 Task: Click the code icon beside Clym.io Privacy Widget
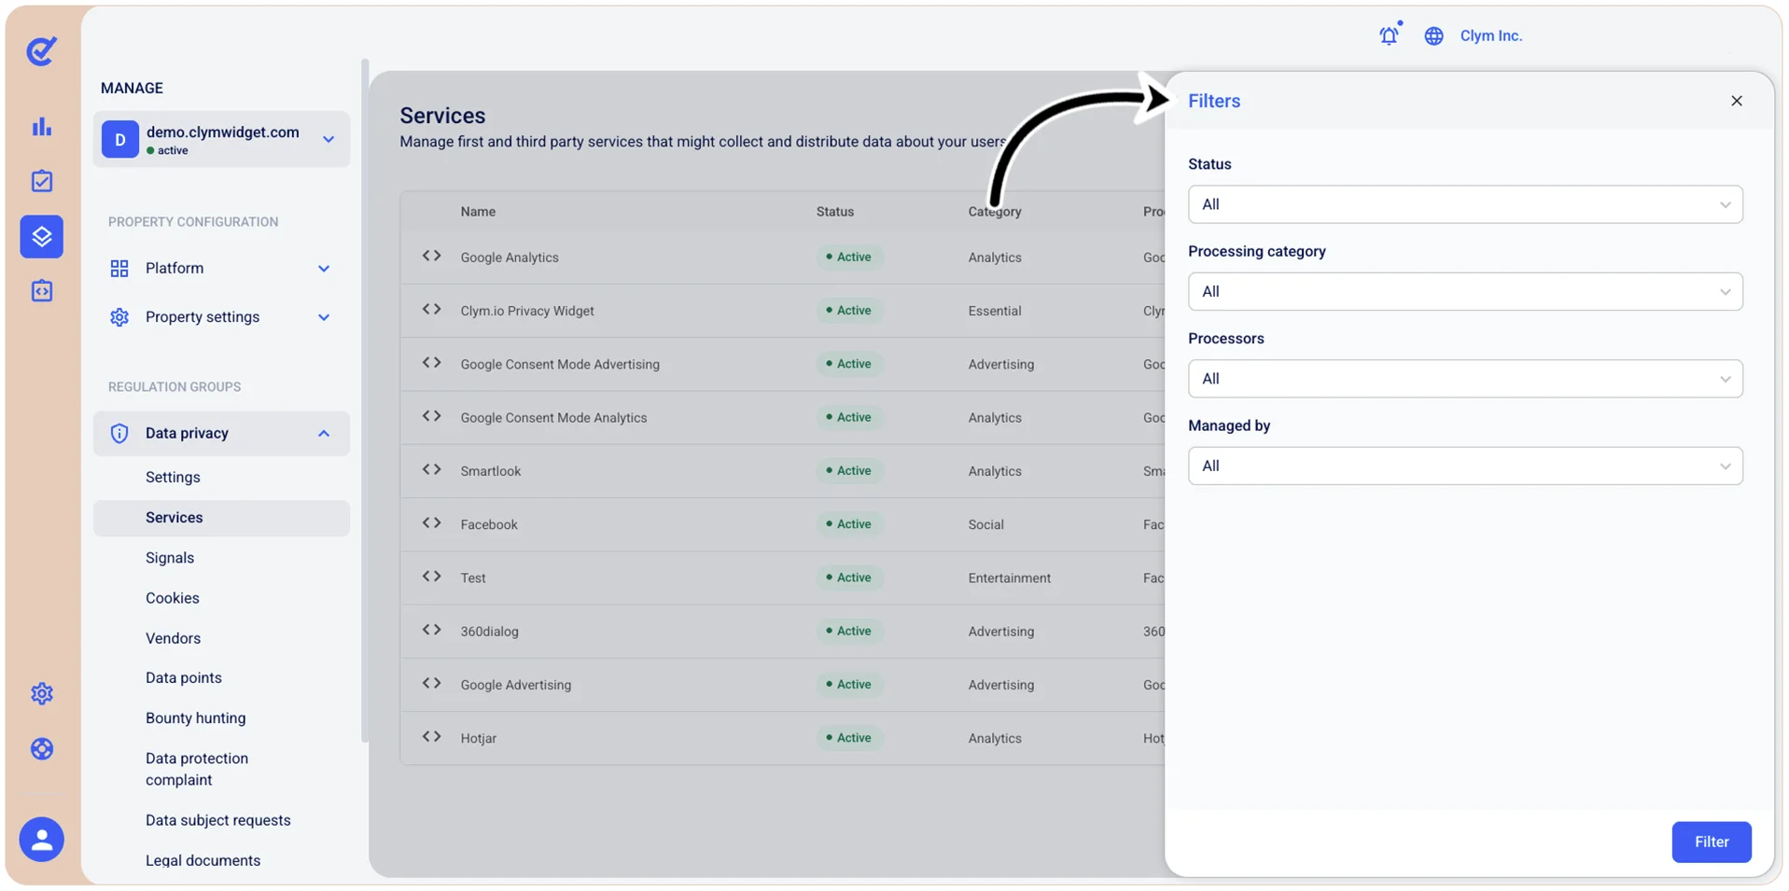pyautogui.click(x=431, y=310)
